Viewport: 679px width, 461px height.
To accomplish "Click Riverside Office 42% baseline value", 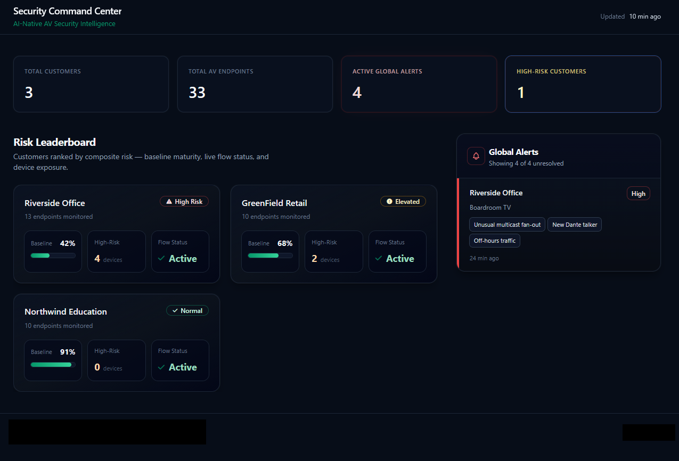I will pos(68,243).
